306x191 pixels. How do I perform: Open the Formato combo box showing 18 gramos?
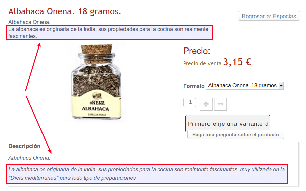click(245, 86)
